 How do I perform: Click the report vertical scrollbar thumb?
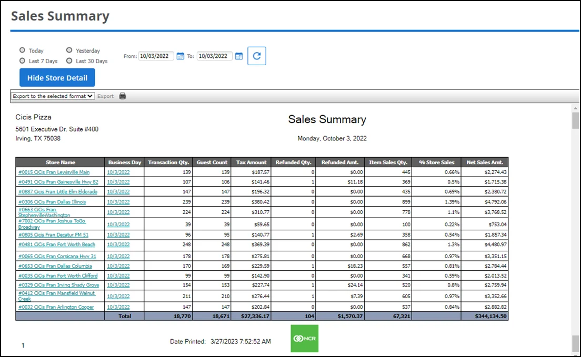click(x=575, y=121)
